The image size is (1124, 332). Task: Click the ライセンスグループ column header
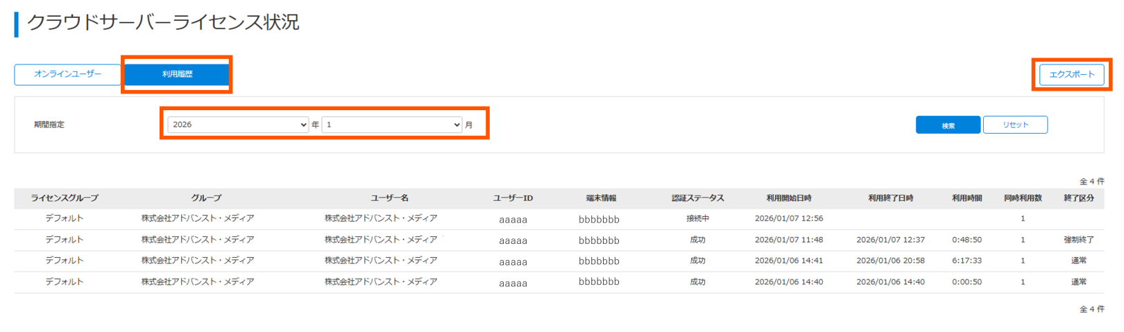pyautogui.click(x=65, y=198)
